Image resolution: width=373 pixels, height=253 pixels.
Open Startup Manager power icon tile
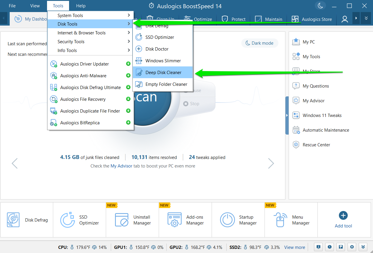tap(228, 220)
